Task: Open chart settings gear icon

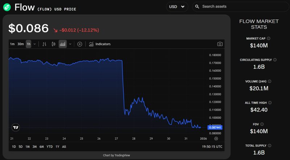Action: [x=216, y=139]
